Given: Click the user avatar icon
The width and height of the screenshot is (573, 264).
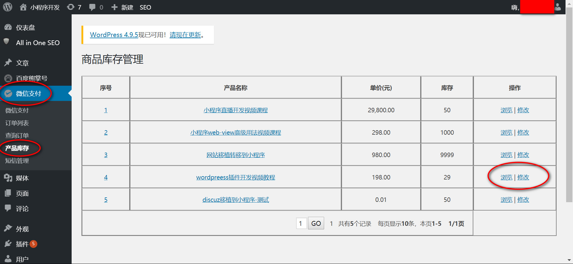Looking at the screenshot, I should pyautogui.click(x=557, y=7).
